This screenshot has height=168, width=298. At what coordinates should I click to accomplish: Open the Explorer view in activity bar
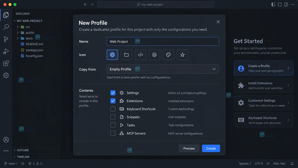pos(6,15)
